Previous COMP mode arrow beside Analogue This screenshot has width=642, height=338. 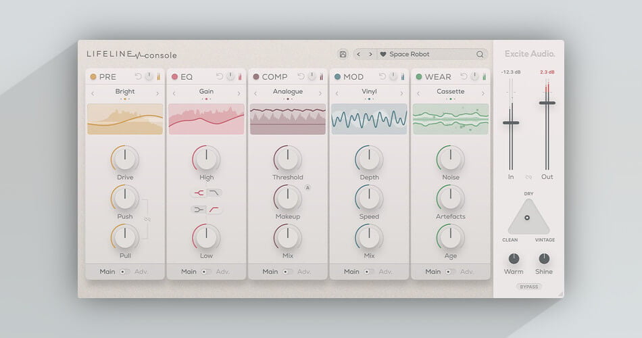point(255,94)
